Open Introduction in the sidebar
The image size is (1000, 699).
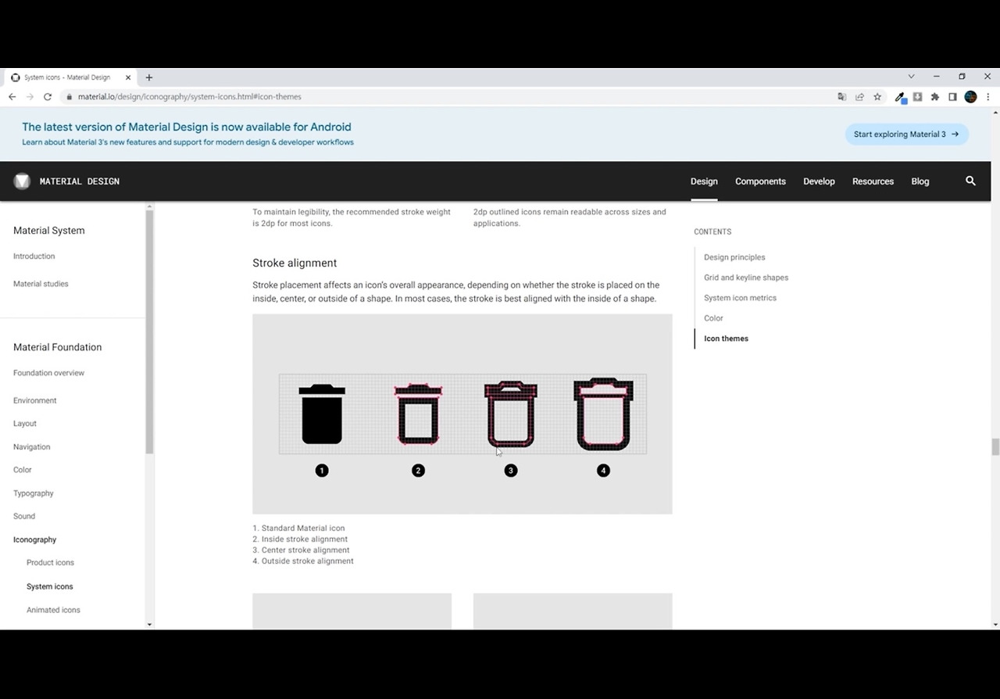(x=34, y=256)
